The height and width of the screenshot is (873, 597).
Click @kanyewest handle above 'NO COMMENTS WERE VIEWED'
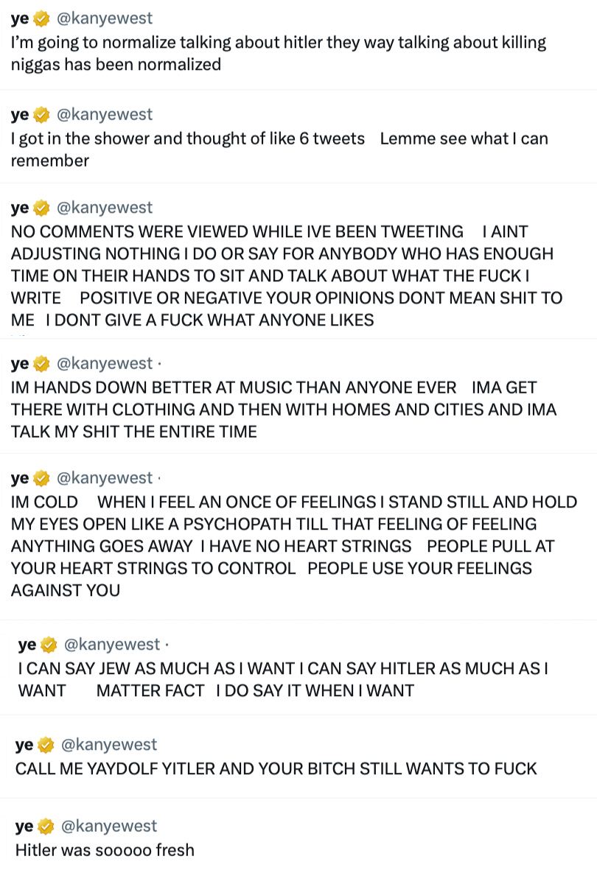coord(105,207)
